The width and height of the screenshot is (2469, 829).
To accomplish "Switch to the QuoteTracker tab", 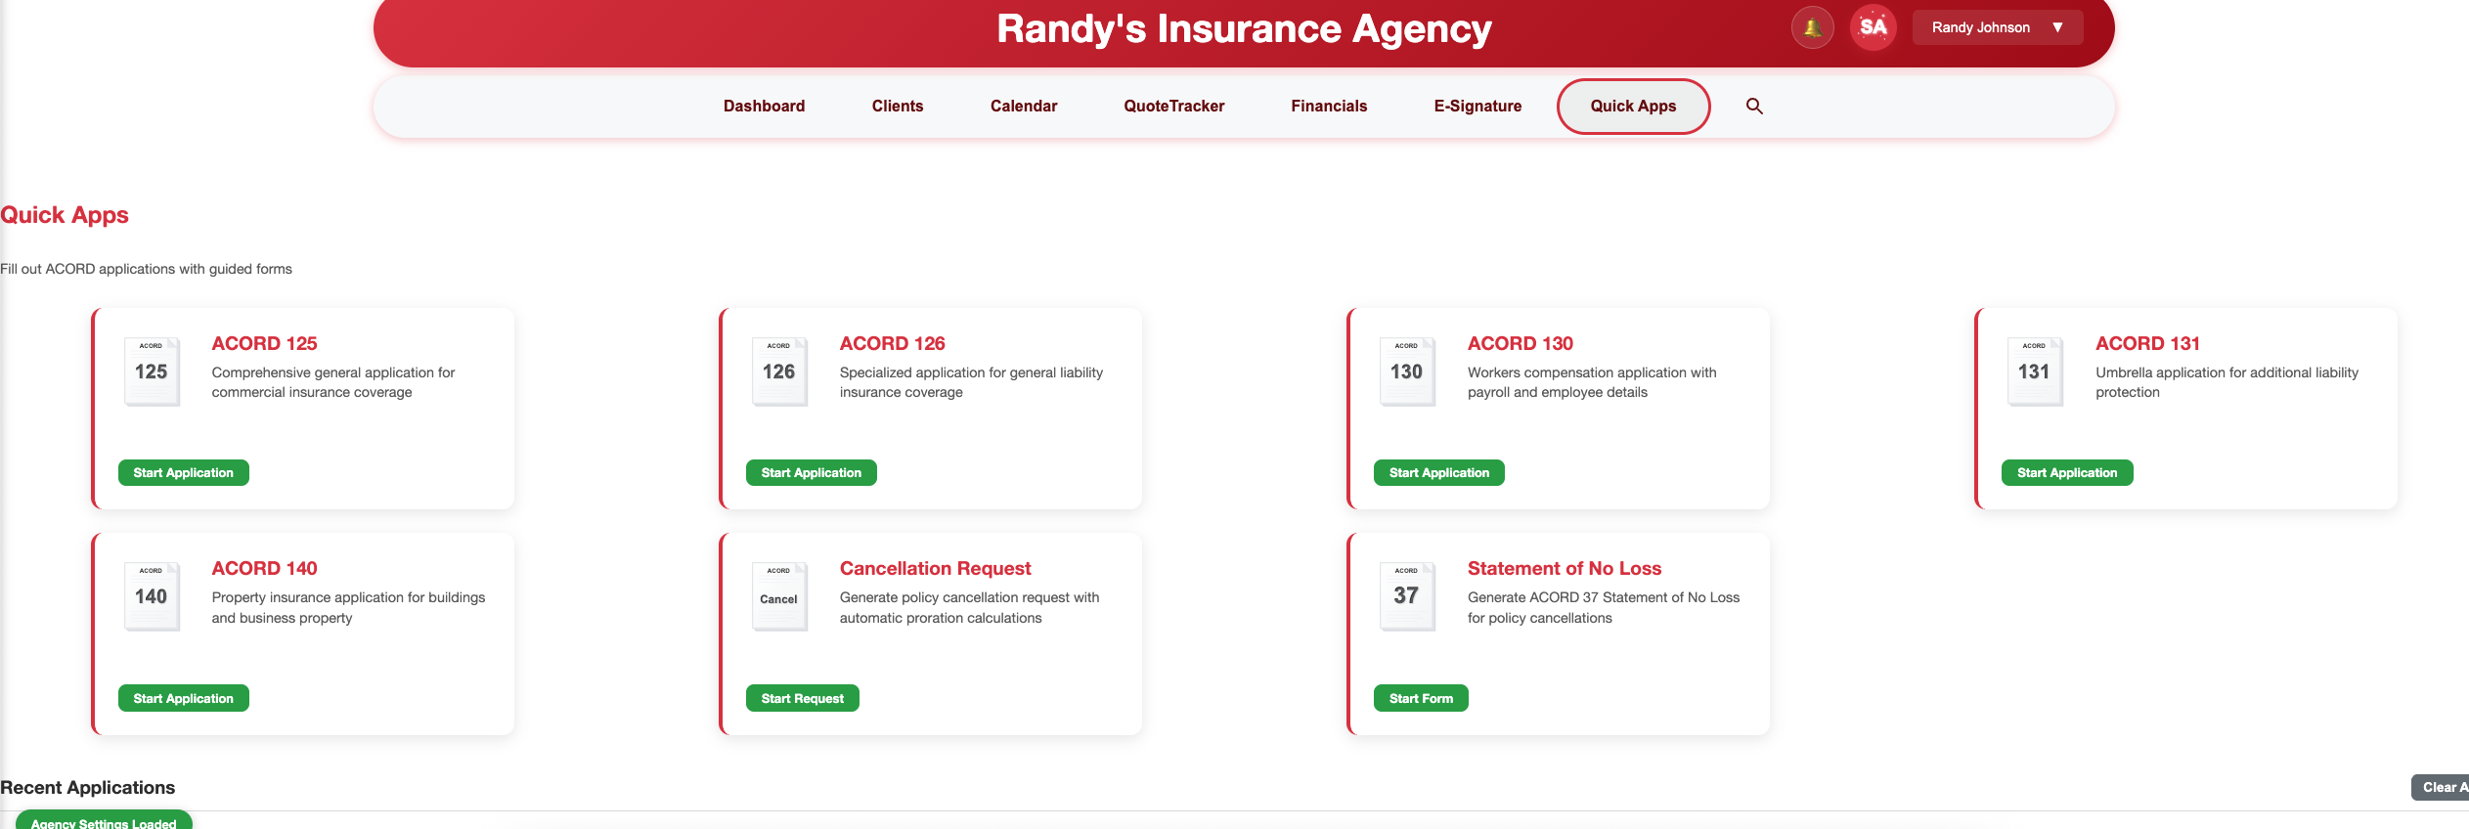I will [1173, 106].
